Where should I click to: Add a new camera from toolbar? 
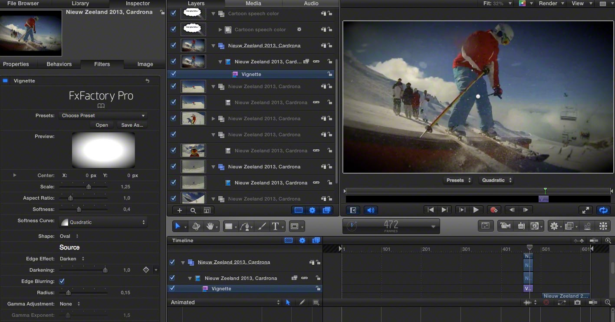505,226
